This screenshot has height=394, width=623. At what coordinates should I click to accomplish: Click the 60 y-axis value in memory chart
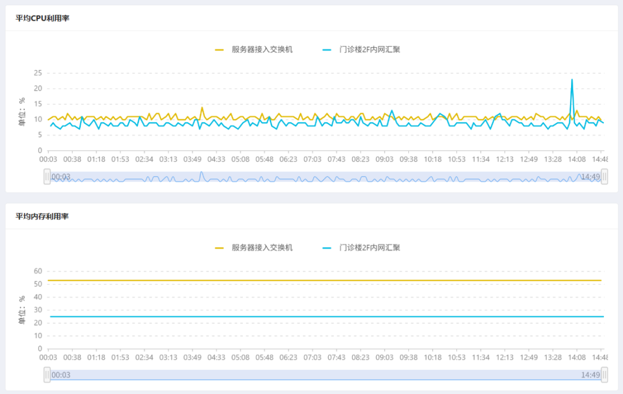[37, 271]
